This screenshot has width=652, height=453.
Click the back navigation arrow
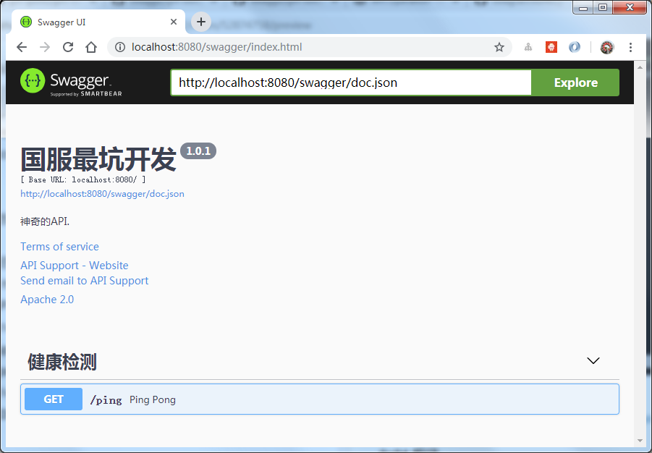[x=21, y=46]
